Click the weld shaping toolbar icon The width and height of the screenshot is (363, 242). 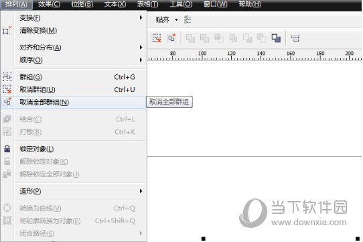190,38
